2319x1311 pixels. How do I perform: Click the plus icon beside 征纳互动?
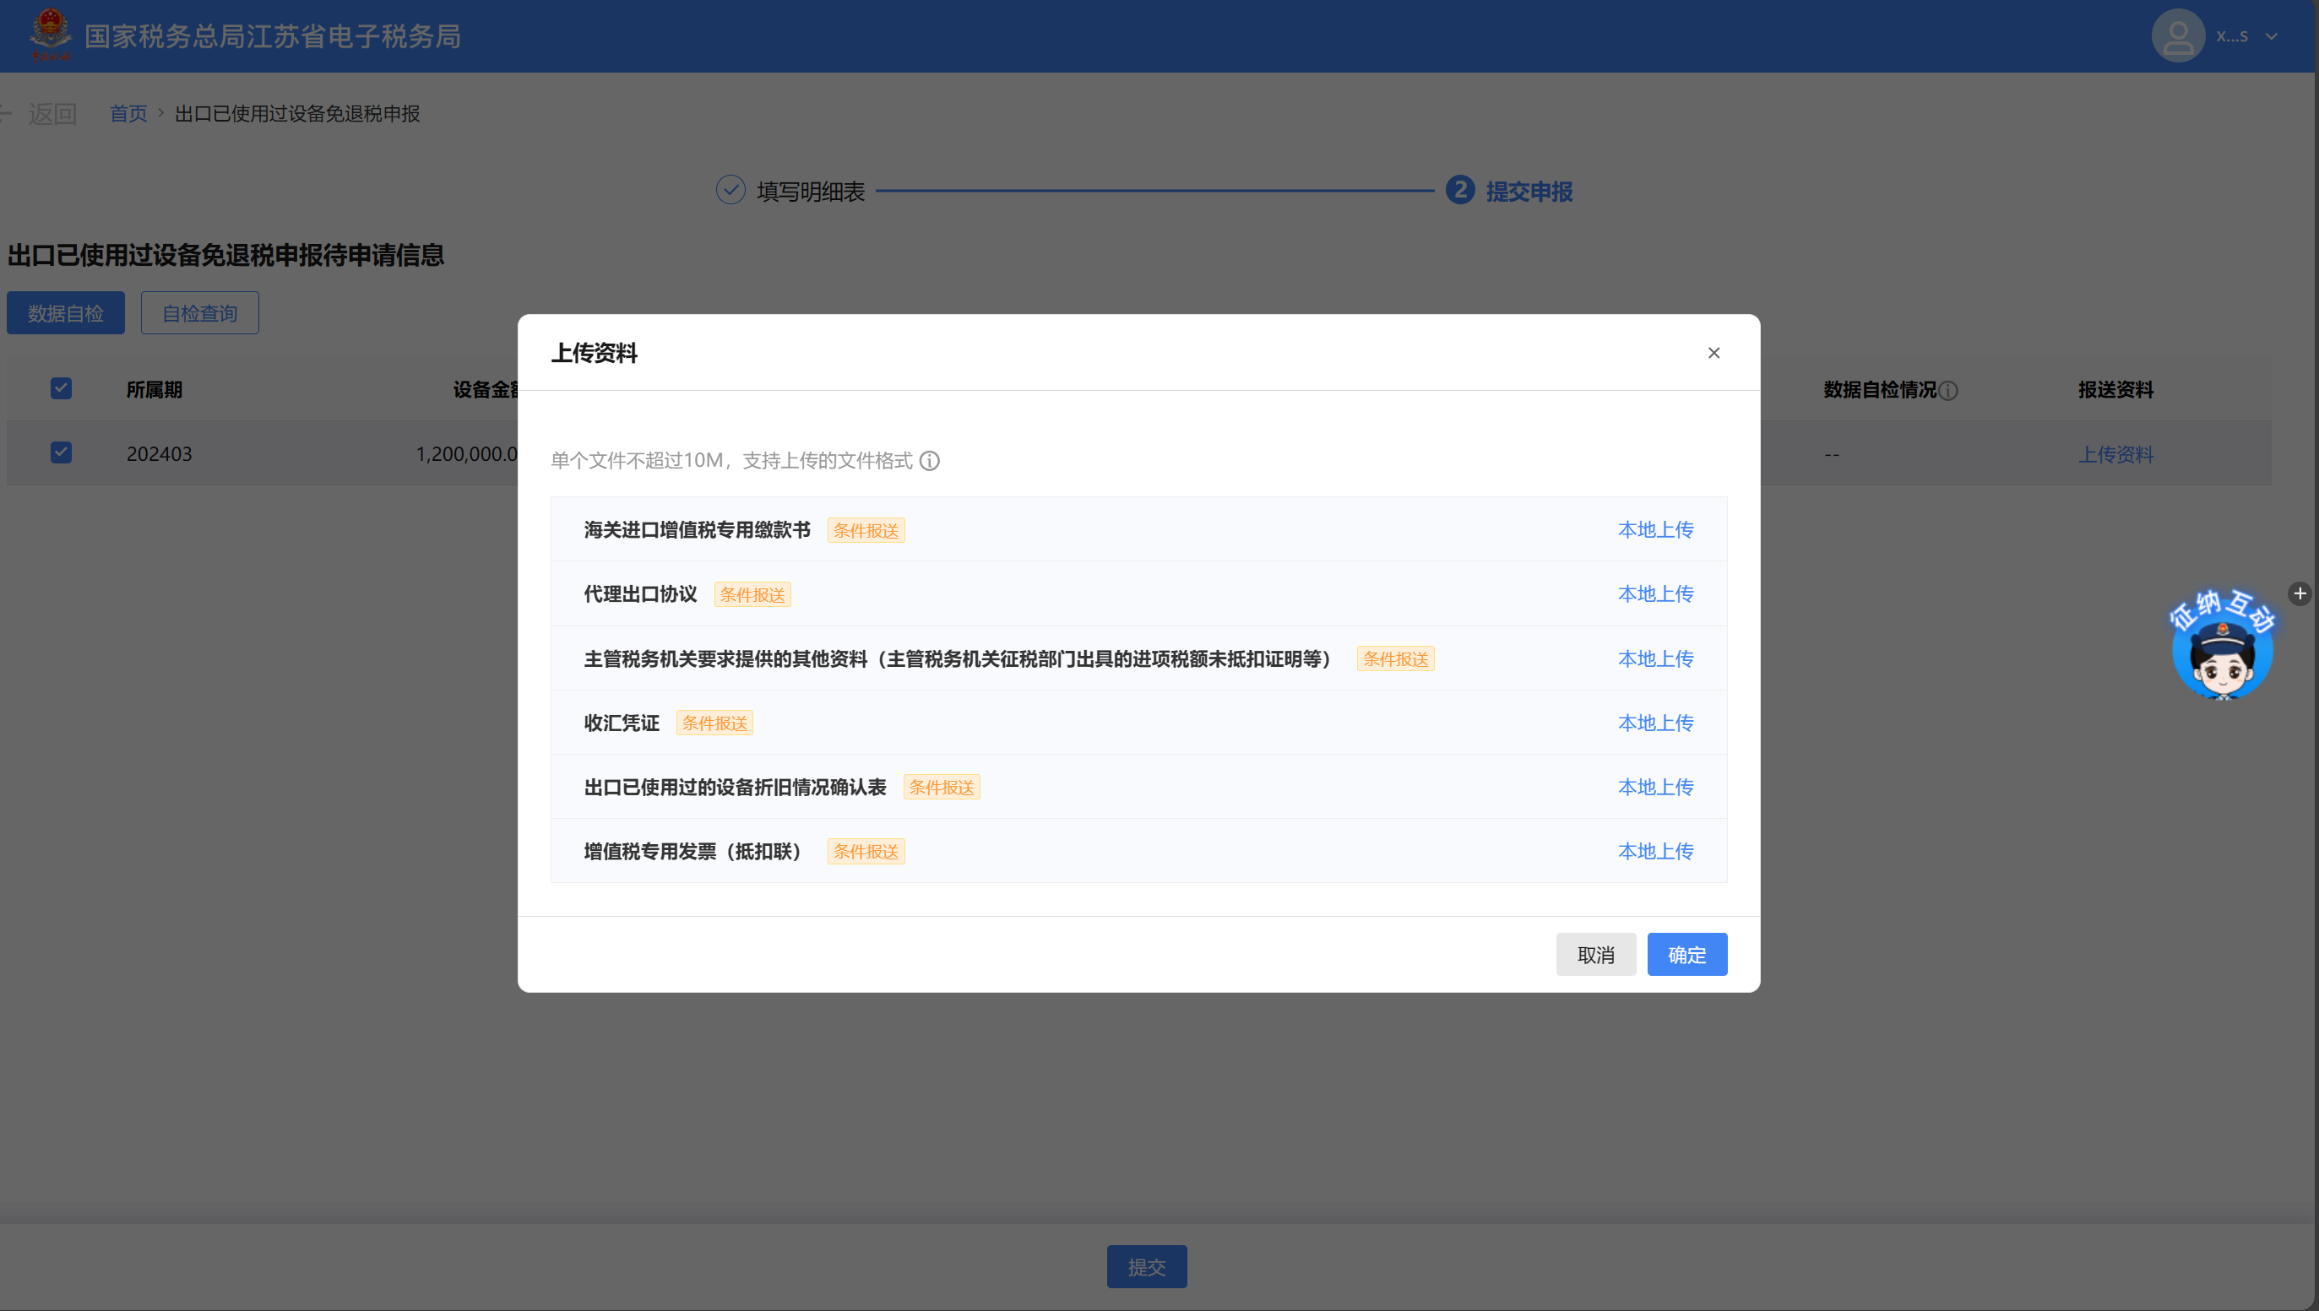click(2300, 593)
